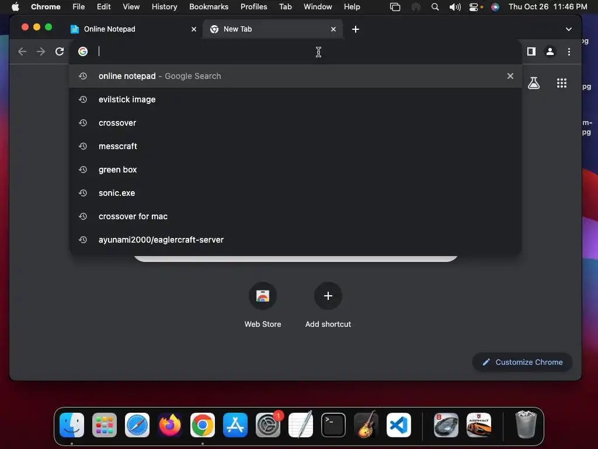The height and width of the screenshot is (449, 598).
Task: Open the Bookmarks menu
Action: (208, 7)
